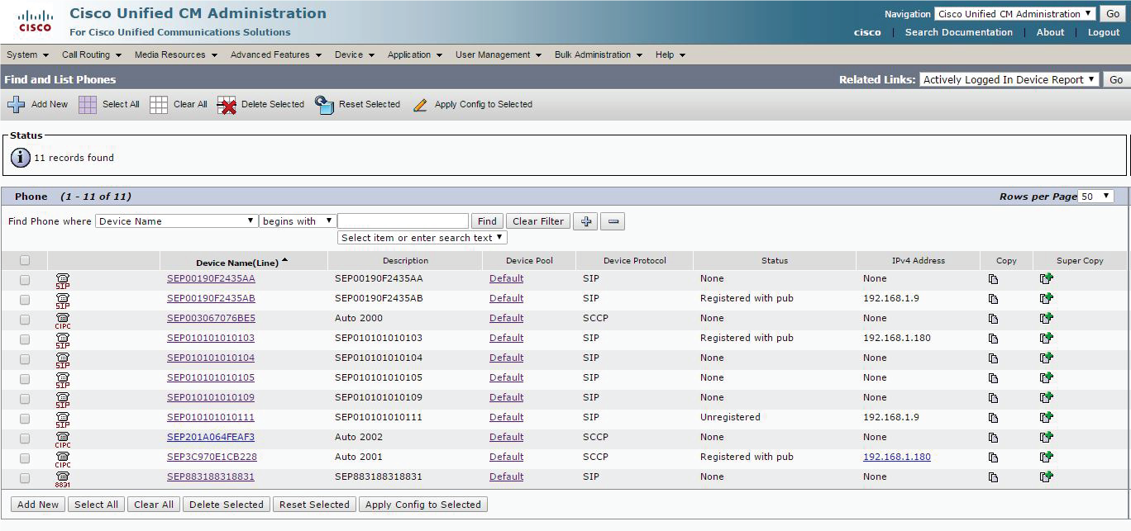Toggle the header select-all checkbox

click(x=25, y=260)
